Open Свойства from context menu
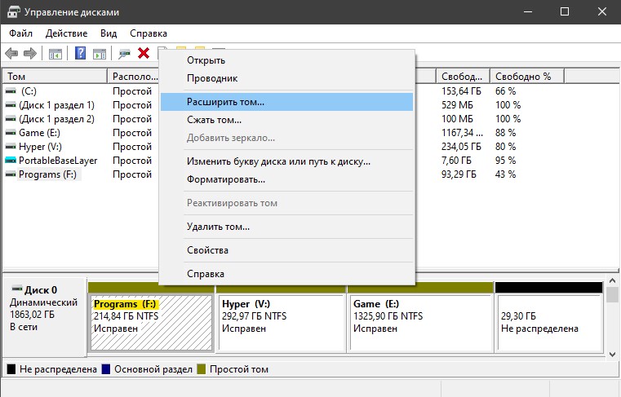This screenshot has height=397, width=621. 286,250
